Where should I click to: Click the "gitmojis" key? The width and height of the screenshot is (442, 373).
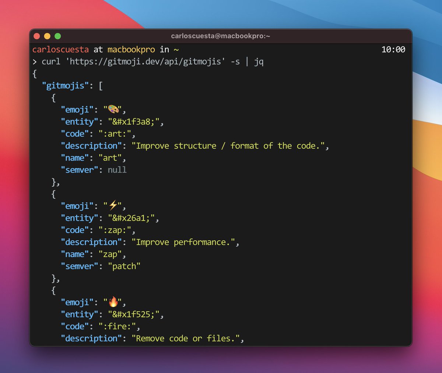(65, 86)
